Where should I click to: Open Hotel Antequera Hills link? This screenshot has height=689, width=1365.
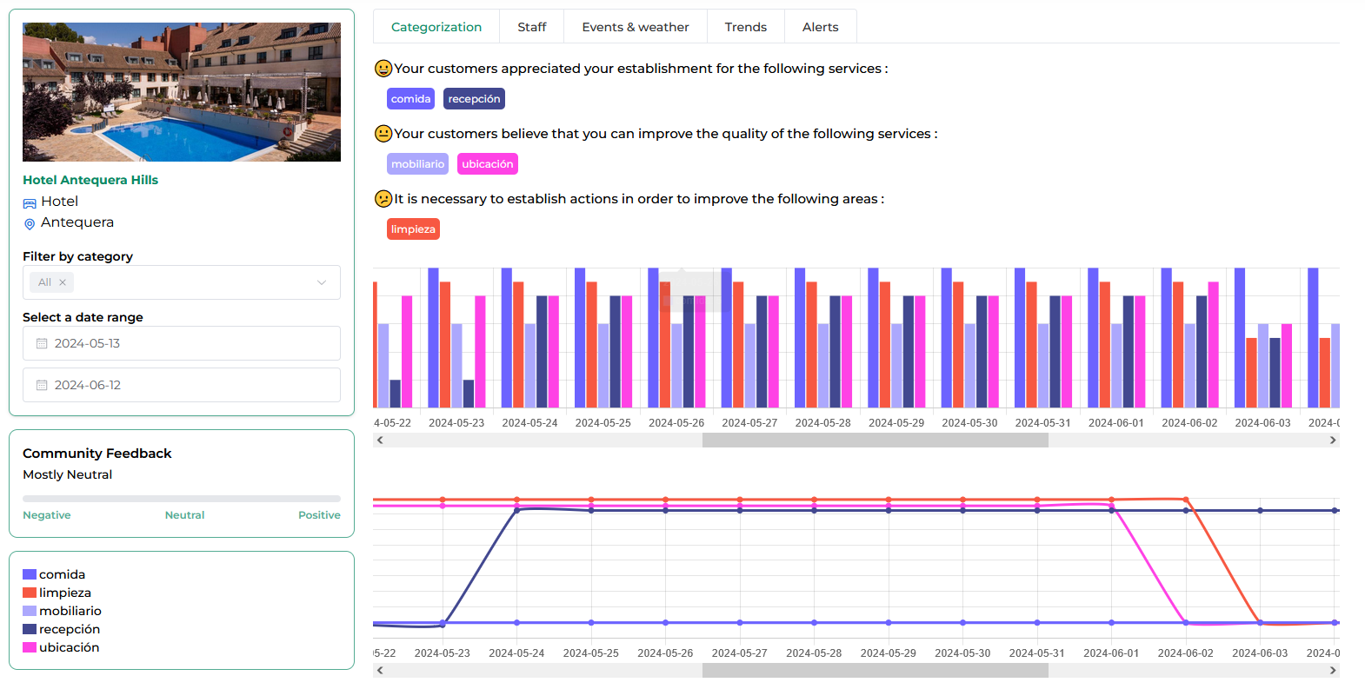coord(90,180)
